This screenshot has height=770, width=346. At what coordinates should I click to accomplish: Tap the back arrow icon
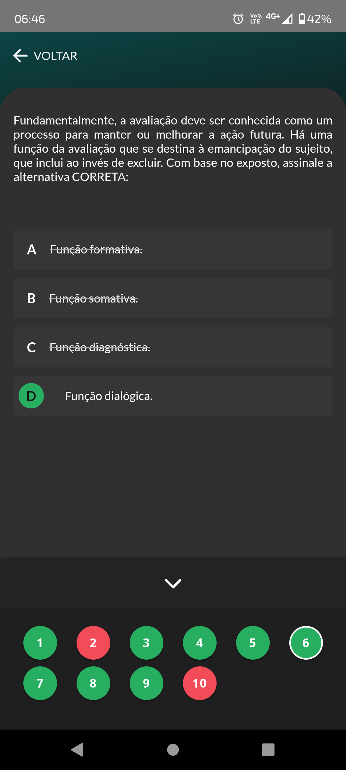coord(21,56)
